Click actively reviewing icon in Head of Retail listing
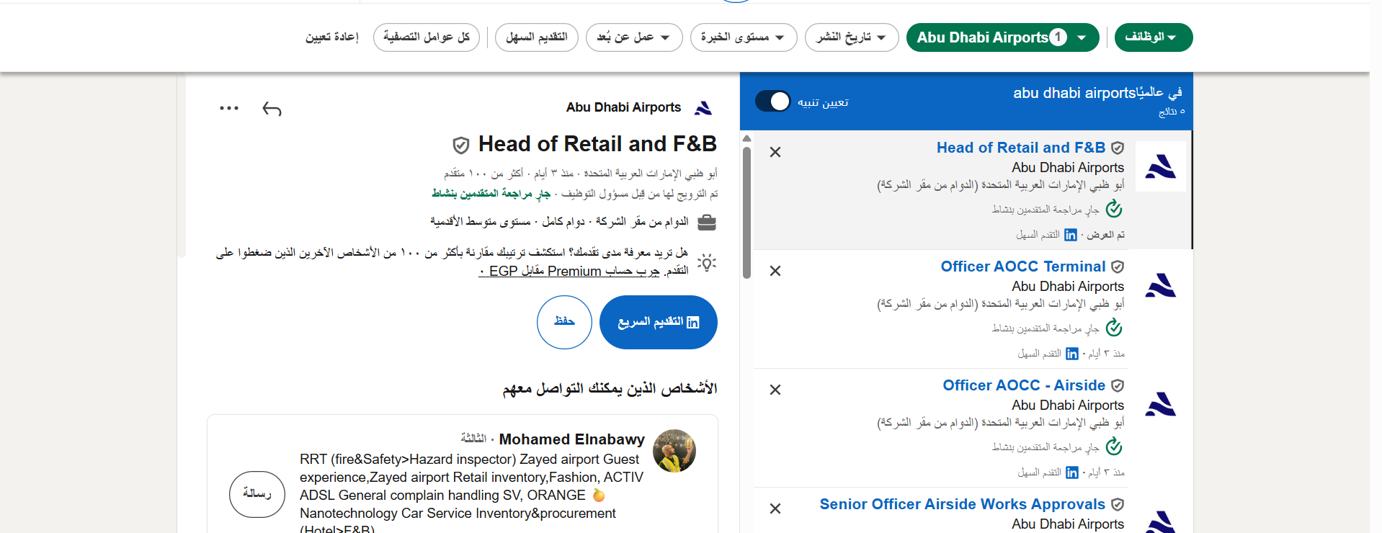The height and width of the screenshot is (533, 1382). coord(1114,210)
